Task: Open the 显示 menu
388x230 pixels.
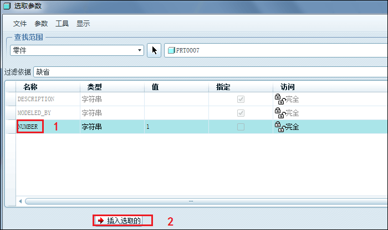Action: (x=83, y=24)
